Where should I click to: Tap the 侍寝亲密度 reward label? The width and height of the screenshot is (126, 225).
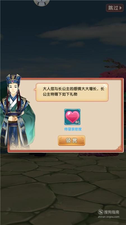tap(73, 129)
